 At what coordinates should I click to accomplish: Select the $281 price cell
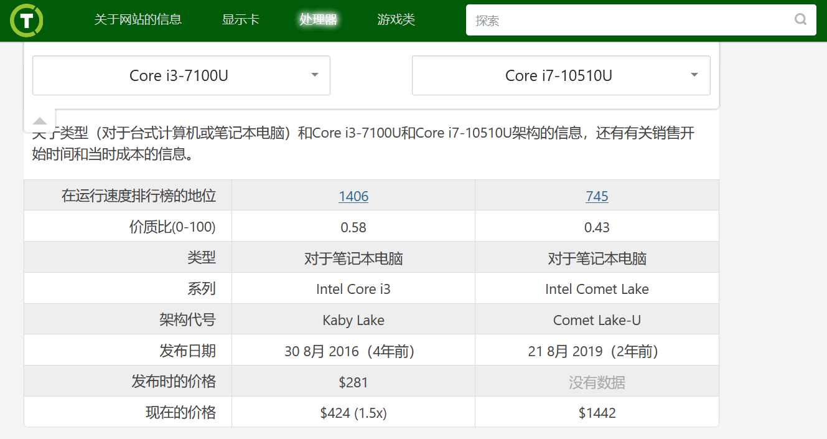tap(353, 382)
